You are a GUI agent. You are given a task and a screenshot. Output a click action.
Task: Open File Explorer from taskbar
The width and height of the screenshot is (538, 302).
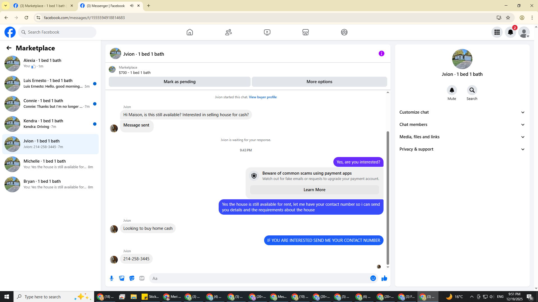point(133,297)
